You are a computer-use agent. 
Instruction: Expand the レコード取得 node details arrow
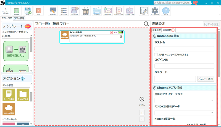click(x=121, y=37)
